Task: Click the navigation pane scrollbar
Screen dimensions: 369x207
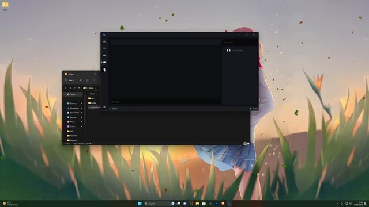Action: (x=84, y=109)
